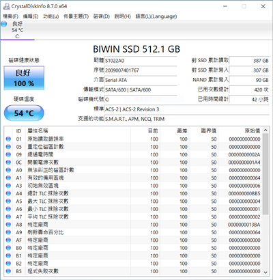Viewport: 273px width, 280px height.
Task: Click the CrystalDiskInfo app icon in title bar
Action: [7, 6]
